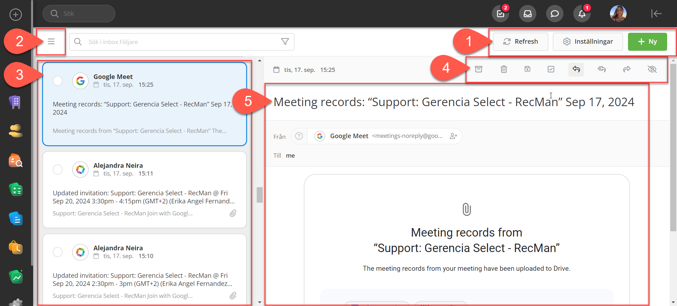
Task: Click the email list scrollbar thumb
Action: click(x=260, y=195)
